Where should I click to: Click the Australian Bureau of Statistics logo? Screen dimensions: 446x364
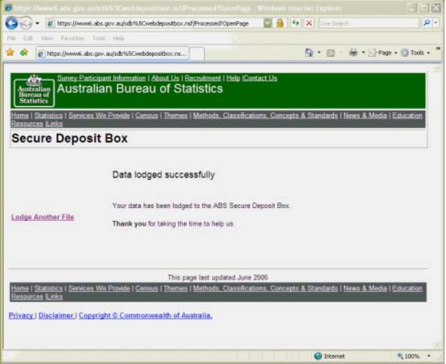point(34,91)
